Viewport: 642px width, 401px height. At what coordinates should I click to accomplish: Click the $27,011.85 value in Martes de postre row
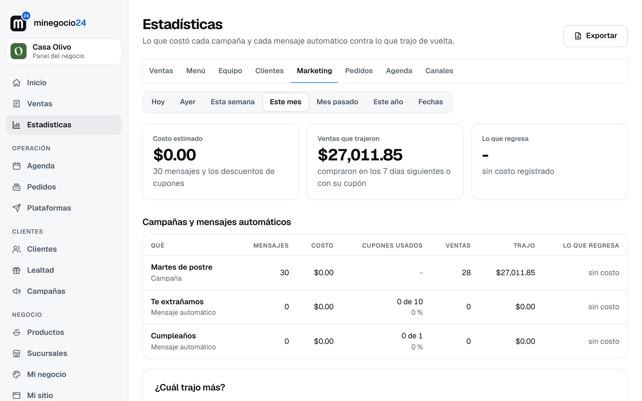515,273
